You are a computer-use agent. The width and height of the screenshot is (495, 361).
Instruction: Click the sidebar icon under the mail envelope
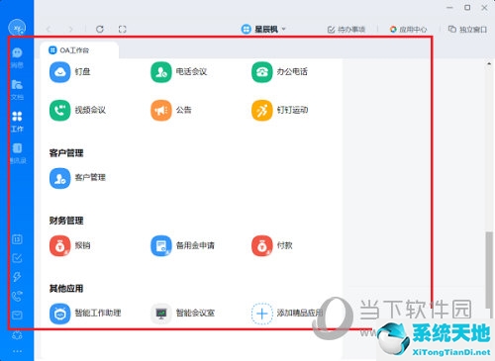point(17,335)
